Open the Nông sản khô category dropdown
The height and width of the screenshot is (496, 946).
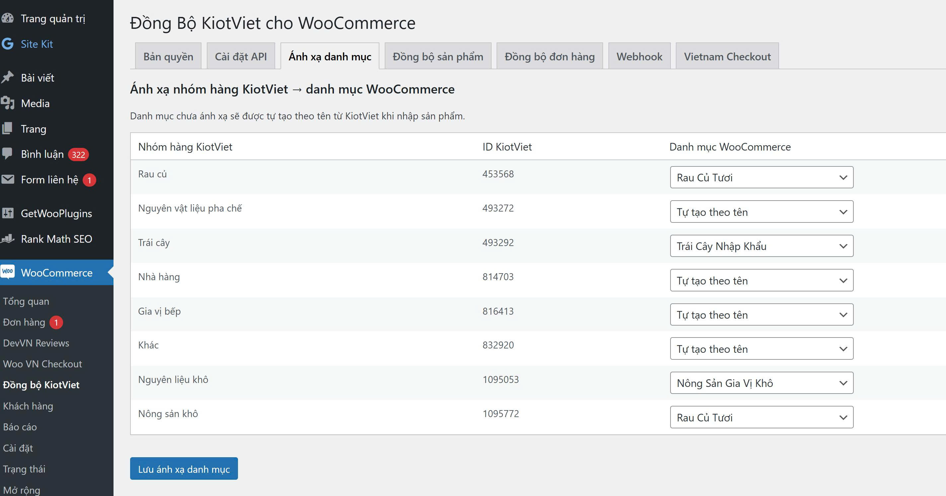click(x=762, y=417)
